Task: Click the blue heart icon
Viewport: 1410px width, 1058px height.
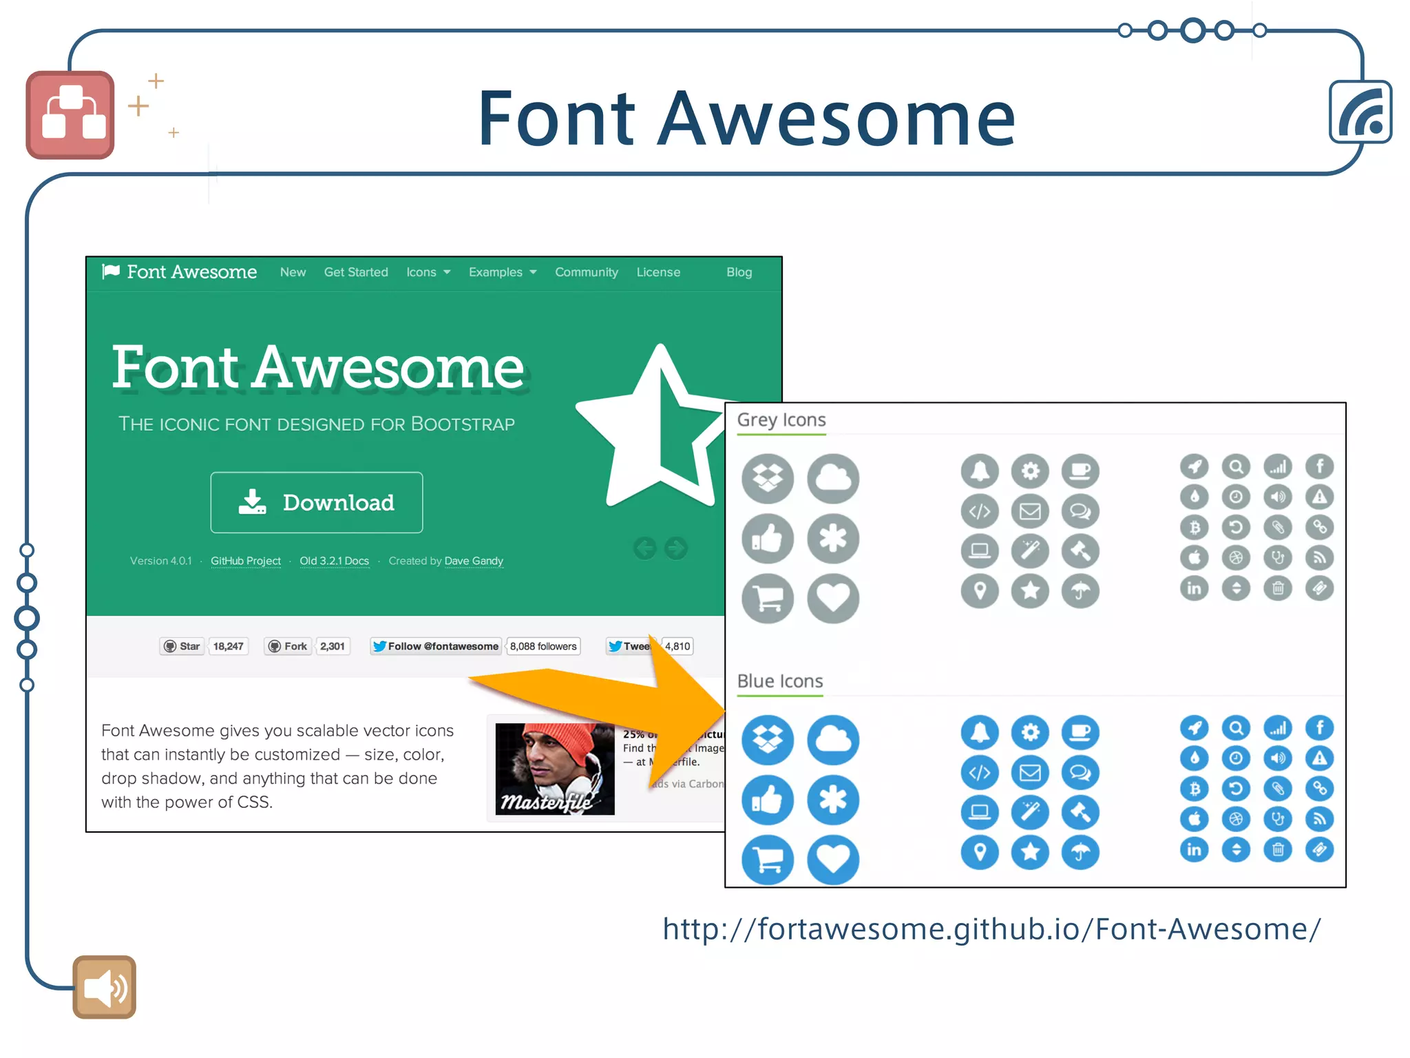Action: 833,860
